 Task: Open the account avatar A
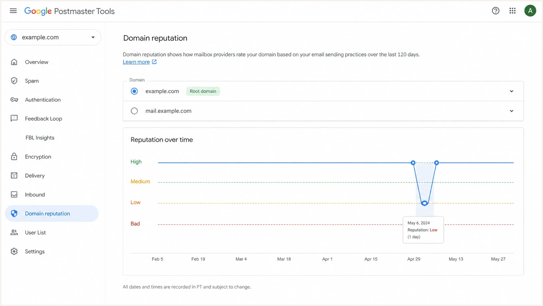pos(530,11)
